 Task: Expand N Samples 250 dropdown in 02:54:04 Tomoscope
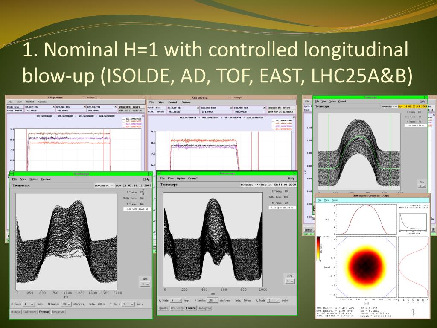coord(213,300)
